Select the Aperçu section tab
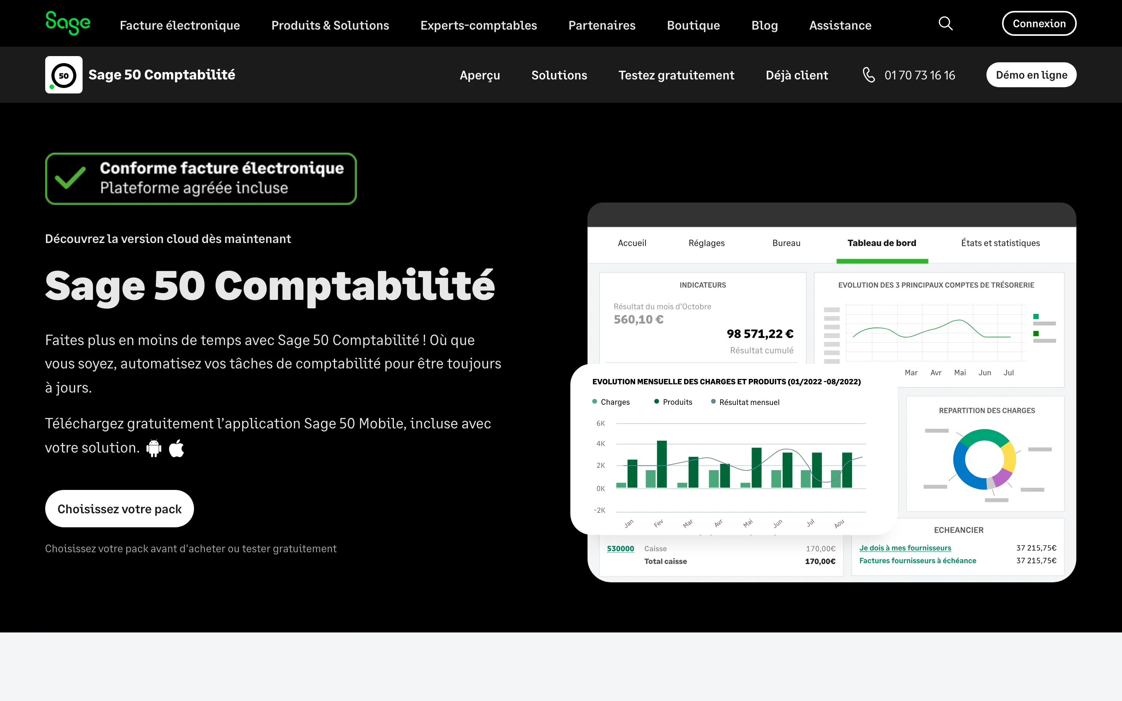The width and height of the screenshot is (1122, 701). pyautogui.click(x=480, y=75)
